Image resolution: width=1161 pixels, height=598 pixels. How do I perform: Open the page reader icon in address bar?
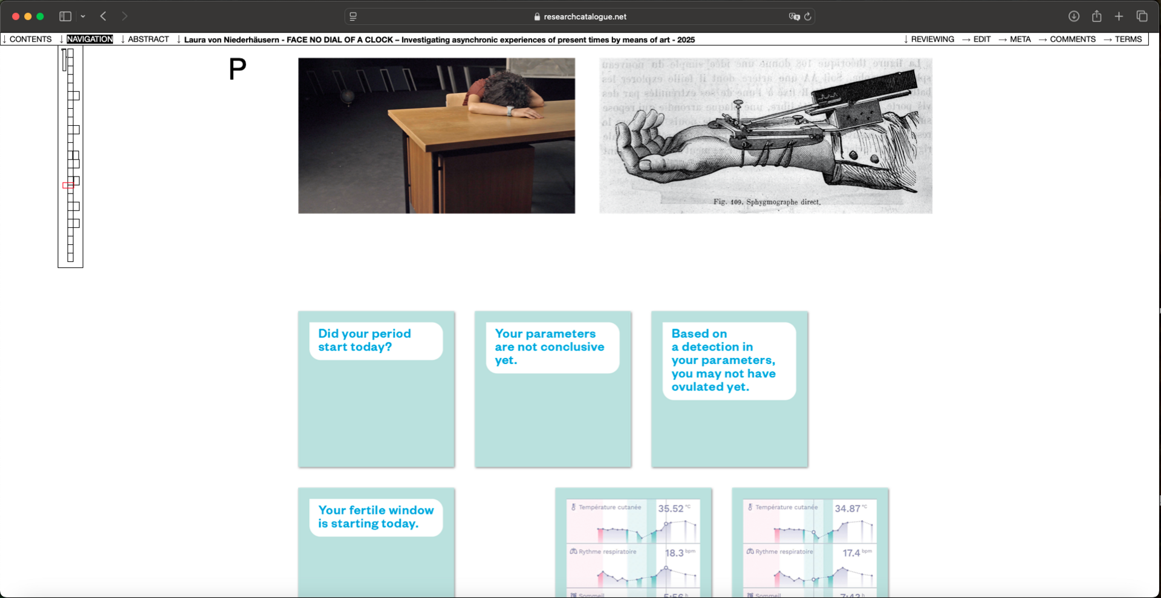coord(353,16)
